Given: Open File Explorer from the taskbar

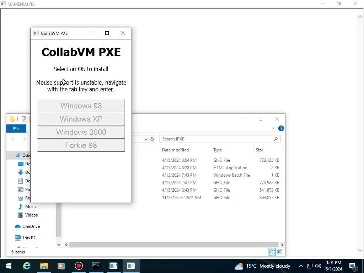Looking at the screenshot, I should (x=44, y=266).
